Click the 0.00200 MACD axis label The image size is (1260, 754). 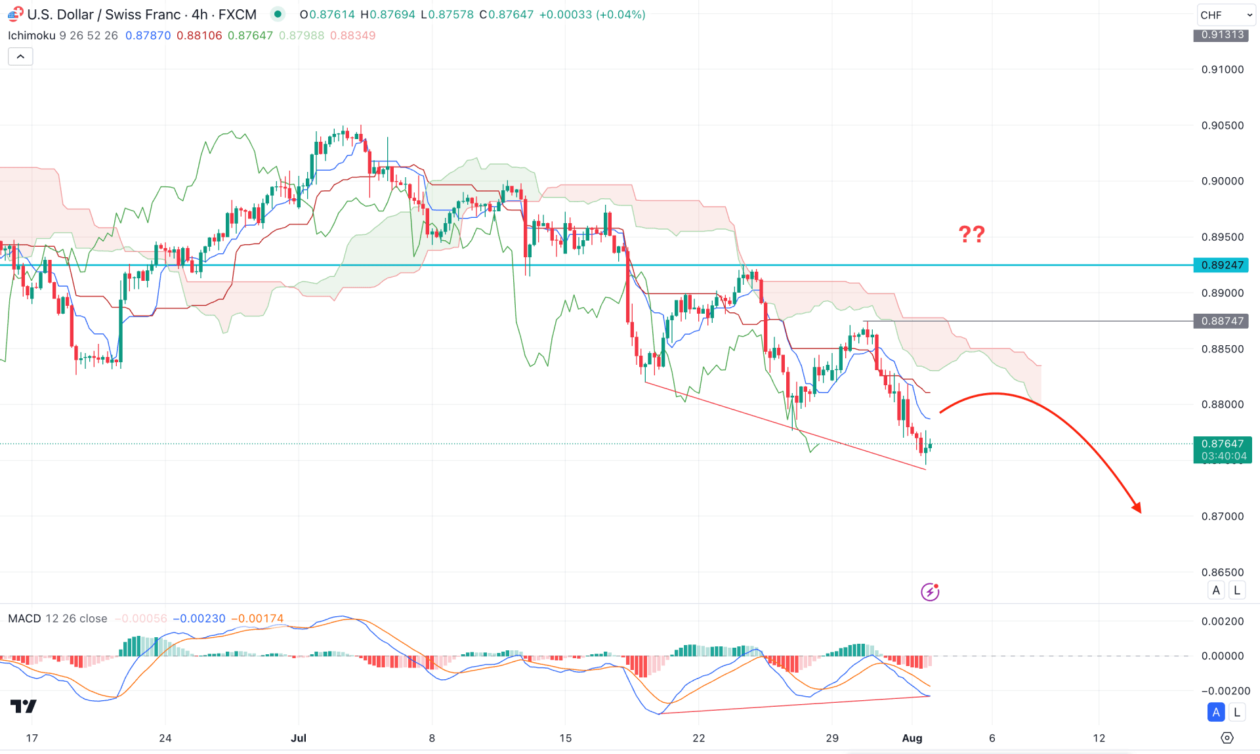coord(1222,621)
